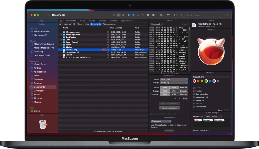This screenshot has height=149, width=259.
Task: Switch to icon view in toolbar
Action: pos(114,15)
